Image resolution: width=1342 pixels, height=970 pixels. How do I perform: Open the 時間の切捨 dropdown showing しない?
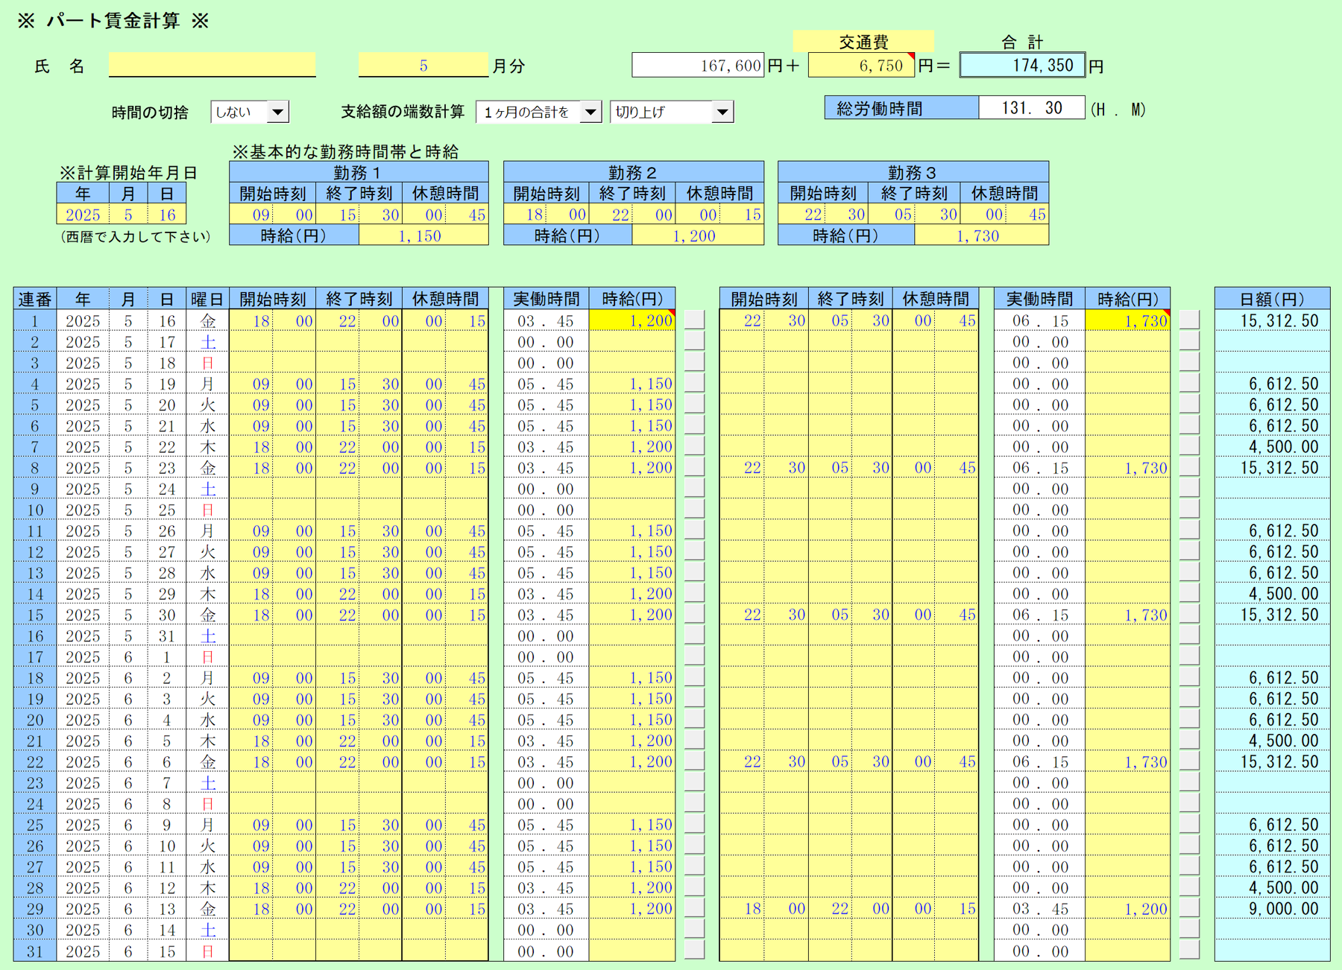tap(277, 112)
